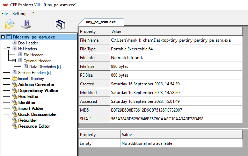Select the Accessed timestamp 15.01.49 value
Image resolution: width=248 pixels, height=156 pixels.
coord(176,101)
